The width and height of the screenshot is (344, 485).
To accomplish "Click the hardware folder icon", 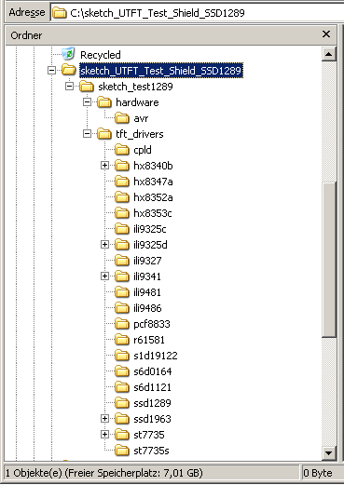I will (x=104, y=101).
